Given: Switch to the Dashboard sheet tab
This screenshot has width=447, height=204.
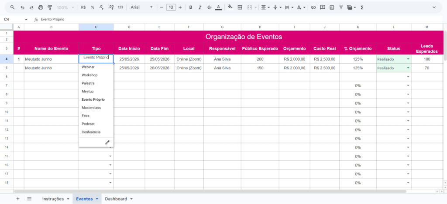Looking at the screenshot, I should [116, 199].
